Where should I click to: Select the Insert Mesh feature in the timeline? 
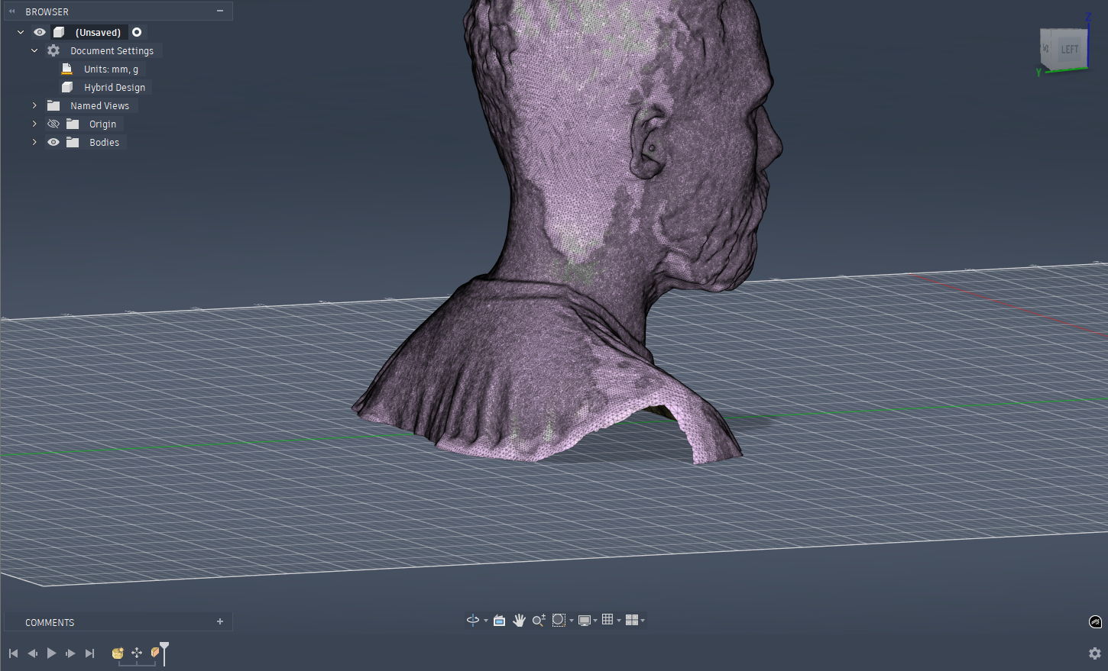pos(118,653)
